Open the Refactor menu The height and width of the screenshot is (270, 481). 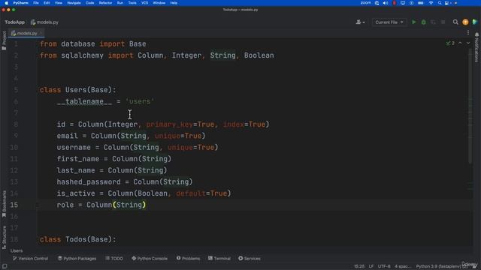[105, 3]
